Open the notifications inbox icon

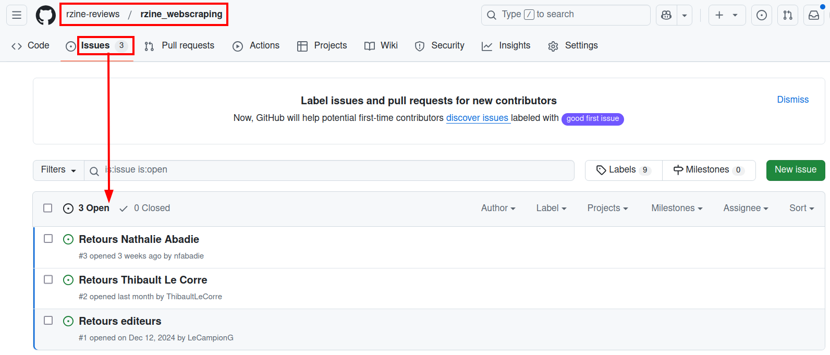[x=814, y=15]
